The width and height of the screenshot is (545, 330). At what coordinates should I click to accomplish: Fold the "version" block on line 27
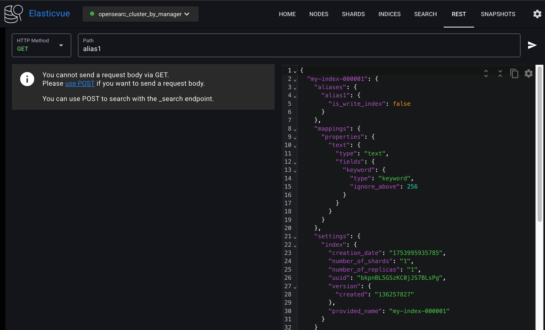pyautogui.click(x=295, y=287)
